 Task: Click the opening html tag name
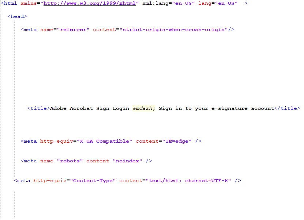pos(9,3)
